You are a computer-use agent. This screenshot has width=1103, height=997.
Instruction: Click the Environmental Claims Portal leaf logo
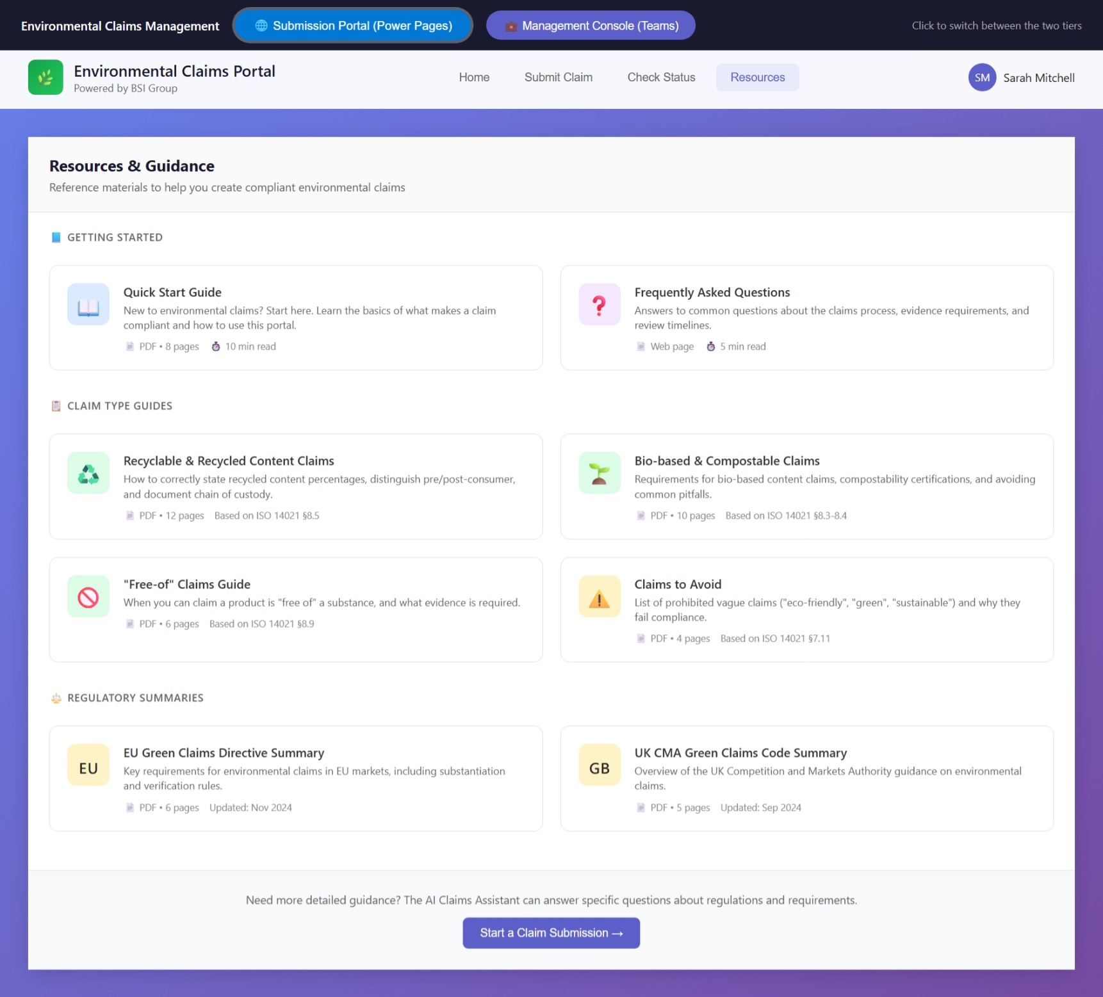tap(45, 77)
